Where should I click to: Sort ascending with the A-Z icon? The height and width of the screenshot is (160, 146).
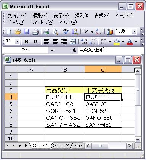coord(99,32)
